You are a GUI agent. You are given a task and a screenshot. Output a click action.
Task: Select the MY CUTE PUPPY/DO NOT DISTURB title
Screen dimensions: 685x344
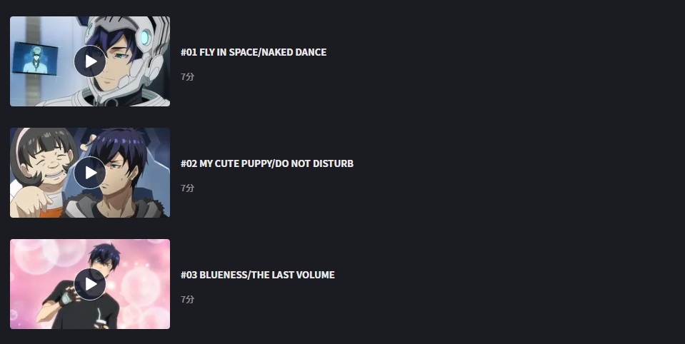[x=267, y=163]
